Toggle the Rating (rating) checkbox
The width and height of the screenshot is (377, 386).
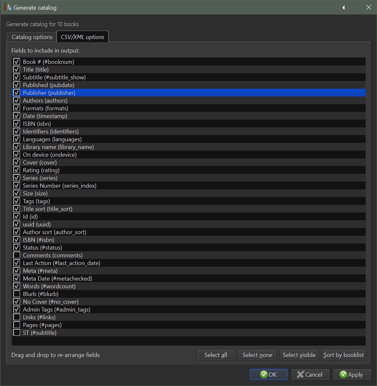coord(16,170)
